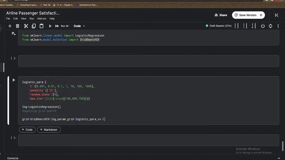Click the first view-layout icon beside Draft Session
This screenshot has width=285, height=160.
tap(236, 26)
